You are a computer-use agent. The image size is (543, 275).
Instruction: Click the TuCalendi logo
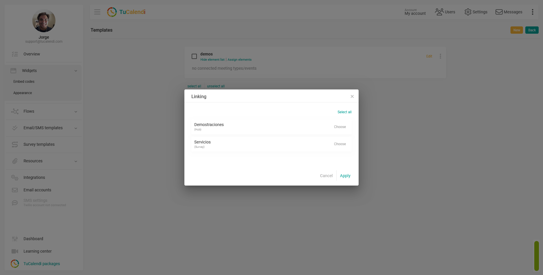pyautogui.click(x=126, y=12)
